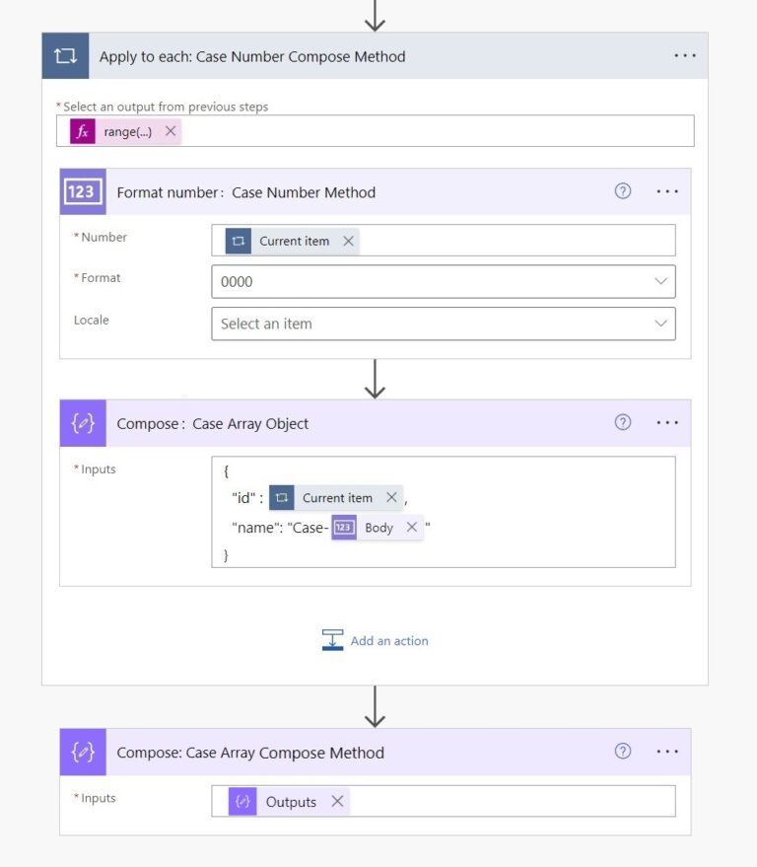757x867 pixels.
Task: Remove the Current item token from Number
Action: 347,240
